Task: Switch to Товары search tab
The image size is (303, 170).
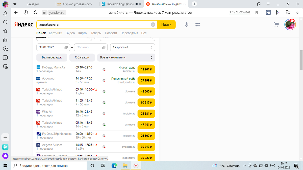Action: pos(96,33)
